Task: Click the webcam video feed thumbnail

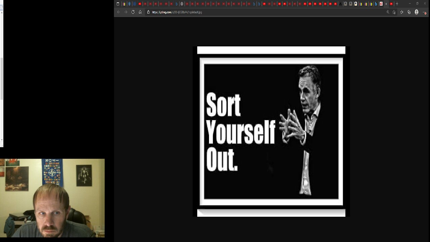Action: click(x=52, y=198)
